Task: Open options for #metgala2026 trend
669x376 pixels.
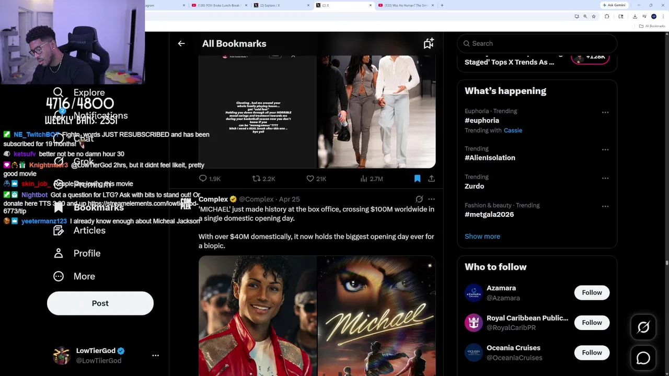Action: [x=605, y=206]
